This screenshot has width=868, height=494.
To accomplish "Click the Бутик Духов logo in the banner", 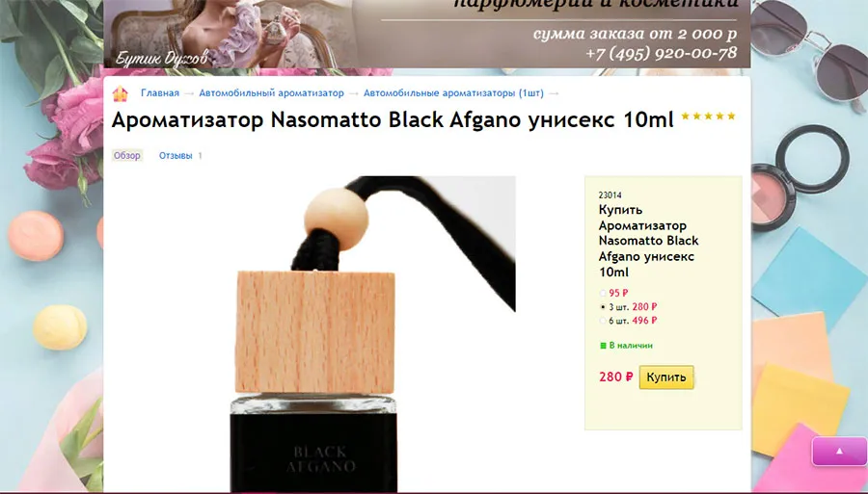I will tap(162, 58).
